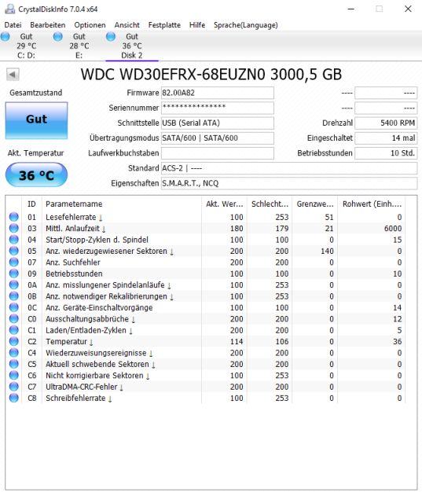Open the Festplatte menu
Viewport: 422px width, 492px height.
164,25
